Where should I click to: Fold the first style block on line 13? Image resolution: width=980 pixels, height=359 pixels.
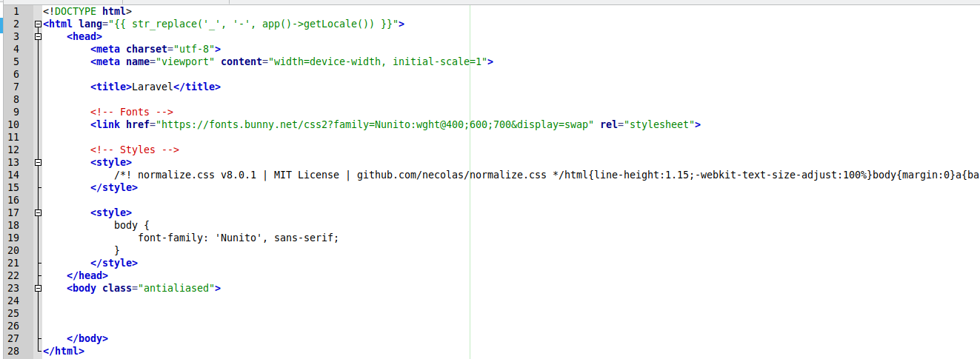(x=38, y=163)
